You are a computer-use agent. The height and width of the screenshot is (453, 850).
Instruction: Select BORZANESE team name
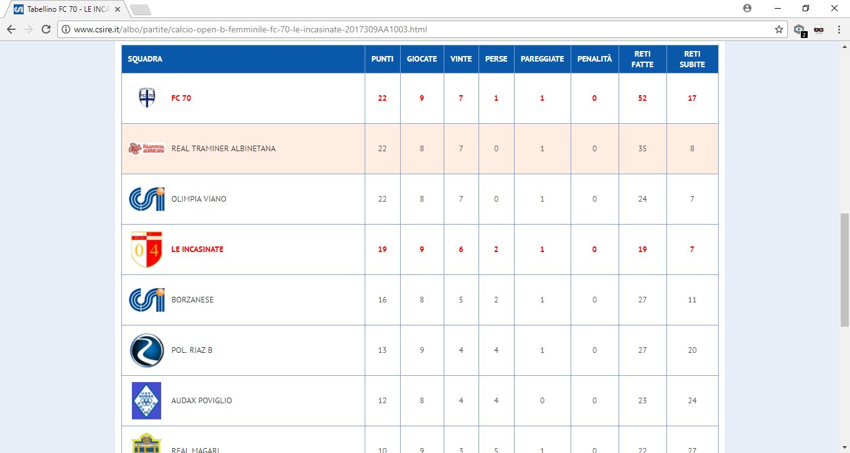[x=192, y=300]
